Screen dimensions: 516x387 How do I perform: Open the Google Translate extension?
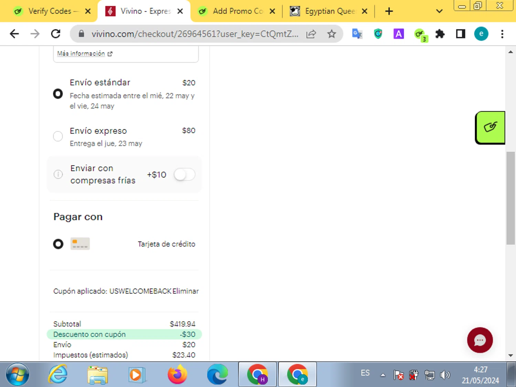[x=357, y=34]
